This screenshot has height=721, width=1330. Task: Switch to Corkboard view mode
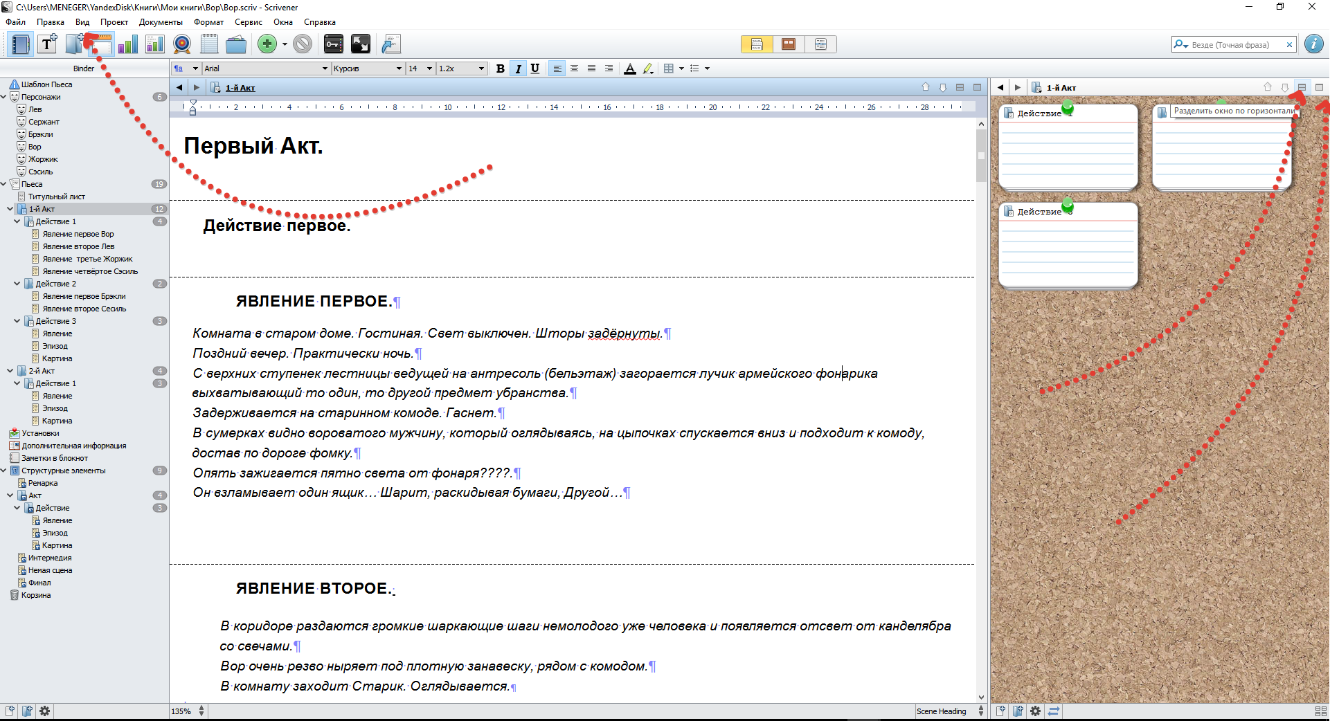tap(788, 44)
